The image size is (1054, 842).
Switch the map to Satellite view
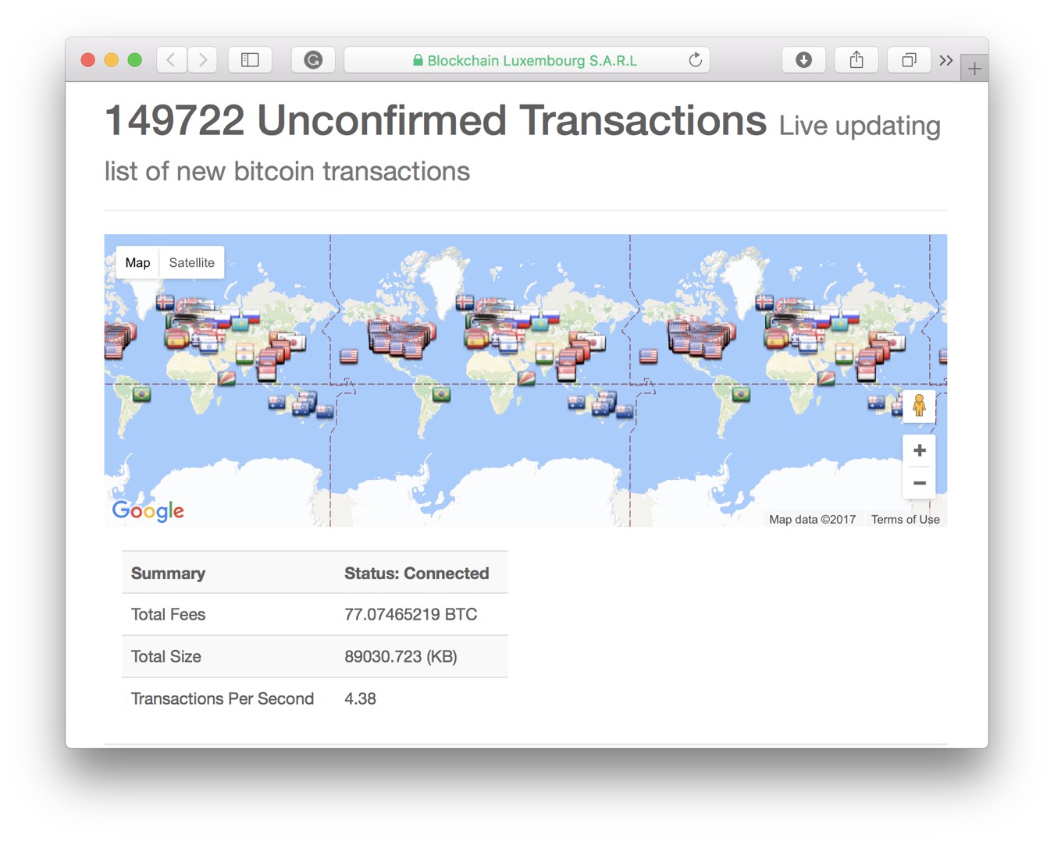coord(191,263)
